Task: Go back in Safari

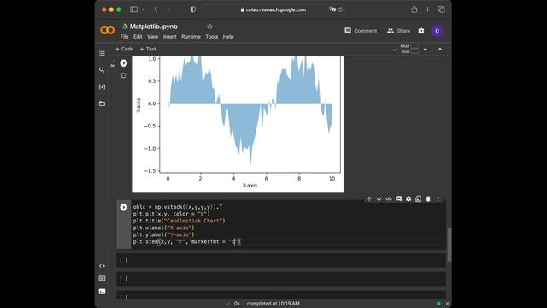Action: pyautogui.click(x=156, y=9)
